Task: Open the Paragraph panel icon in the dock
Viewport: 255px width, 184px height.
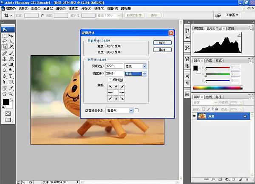Action: 187,83
